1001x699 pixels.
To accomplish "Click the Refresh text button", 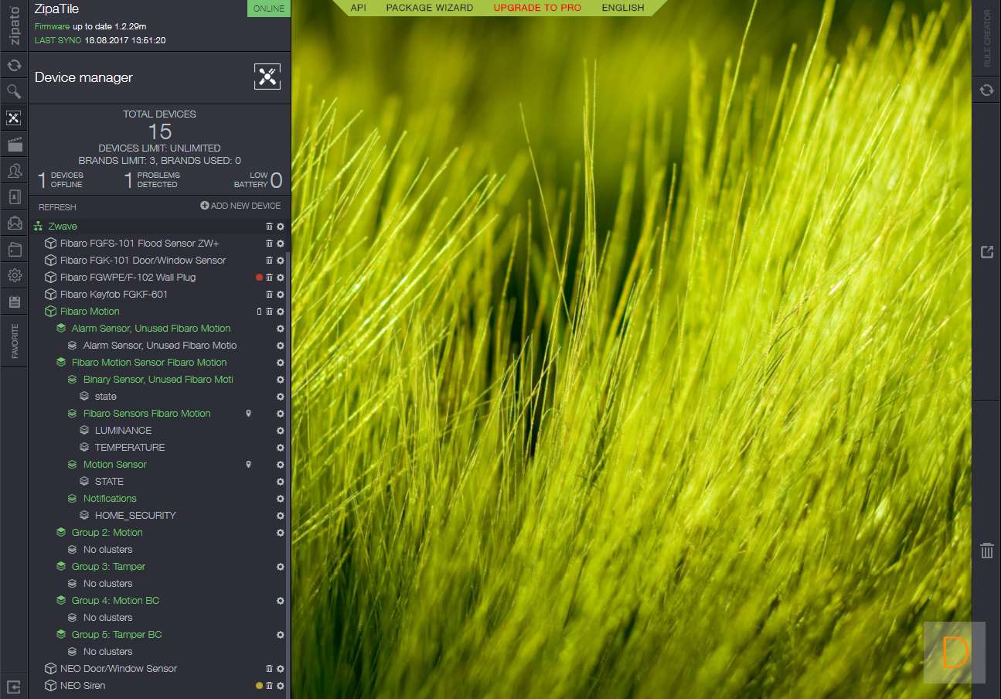I will point(57,207).
